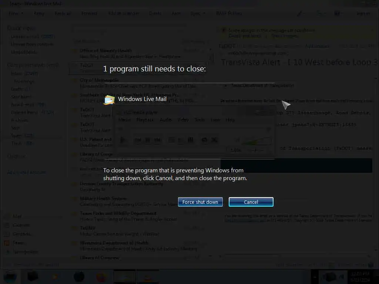This screenshot has height=284, width=379.
Task: Open the Media menu in VLC media player
Action: [124, 120]
